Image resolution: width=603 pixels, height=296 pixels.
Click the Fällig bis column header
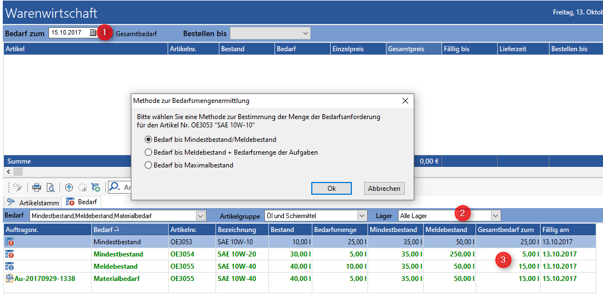click(469, 49)
